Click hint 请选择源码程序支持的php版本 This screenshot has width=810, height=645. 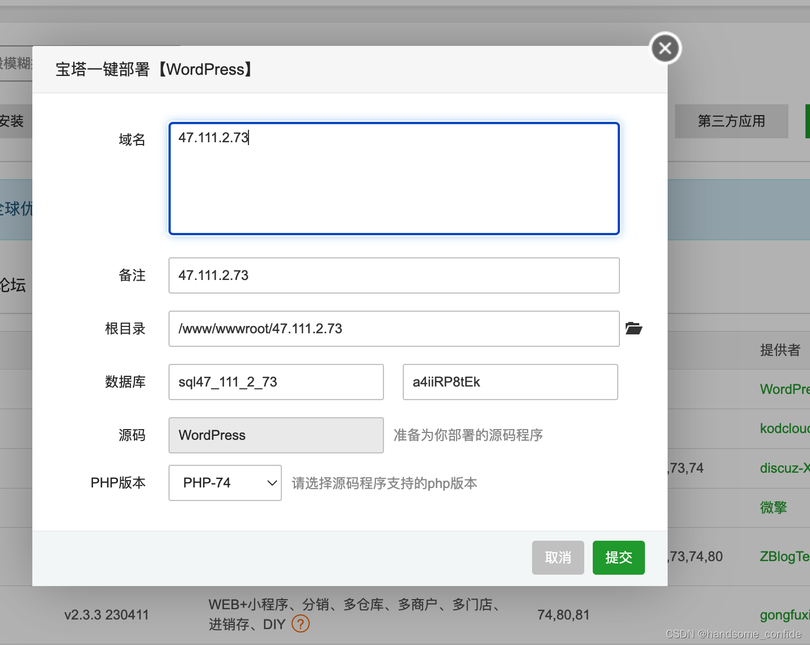[x=385, y=483]
